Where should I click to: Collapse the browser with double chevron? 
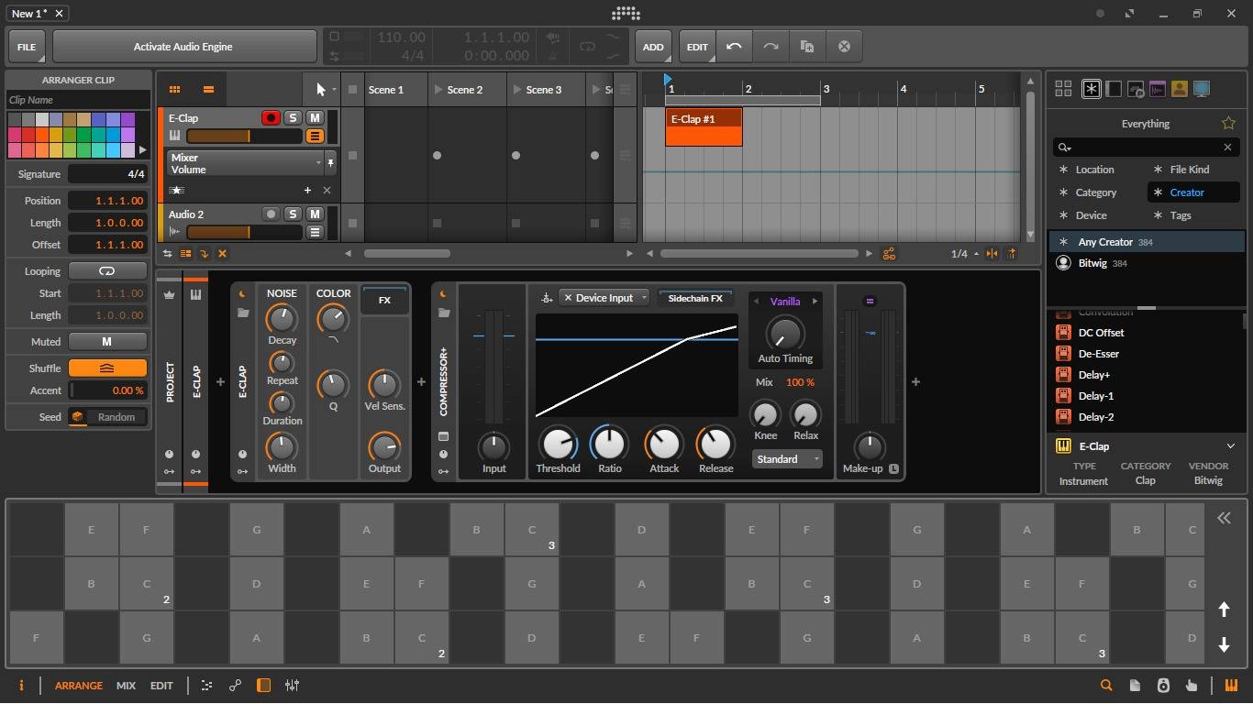coord(1224,518)
